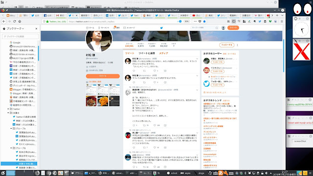Click the volume icon in system tray
This screenshot has width=313, height=176.
266,173
